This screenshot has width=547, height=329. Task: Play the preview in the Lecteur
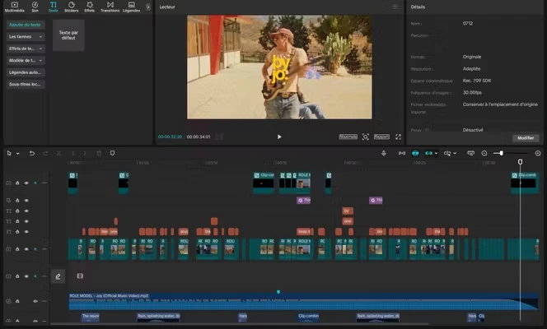[x=279, y=137]
